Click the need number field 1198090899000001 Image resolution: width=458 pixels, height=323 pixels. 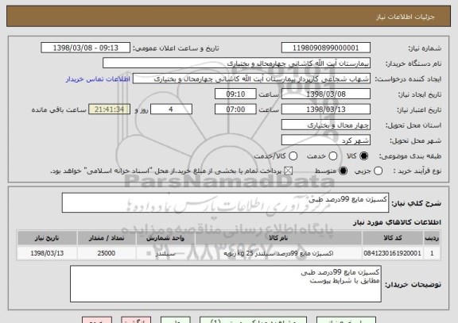pos(326,48)
